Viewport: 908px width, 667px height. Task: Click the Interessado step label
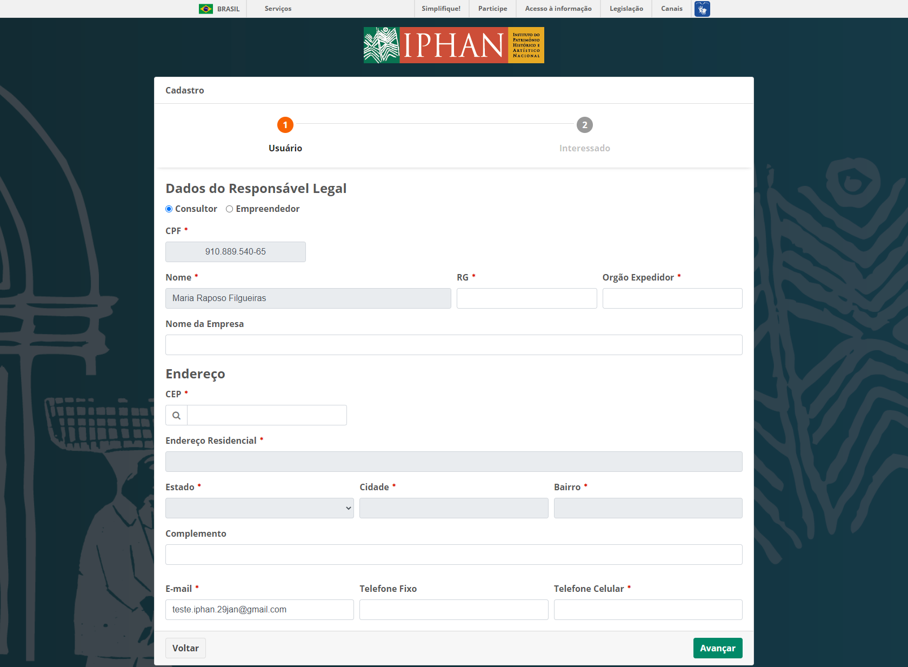point(585,148)
